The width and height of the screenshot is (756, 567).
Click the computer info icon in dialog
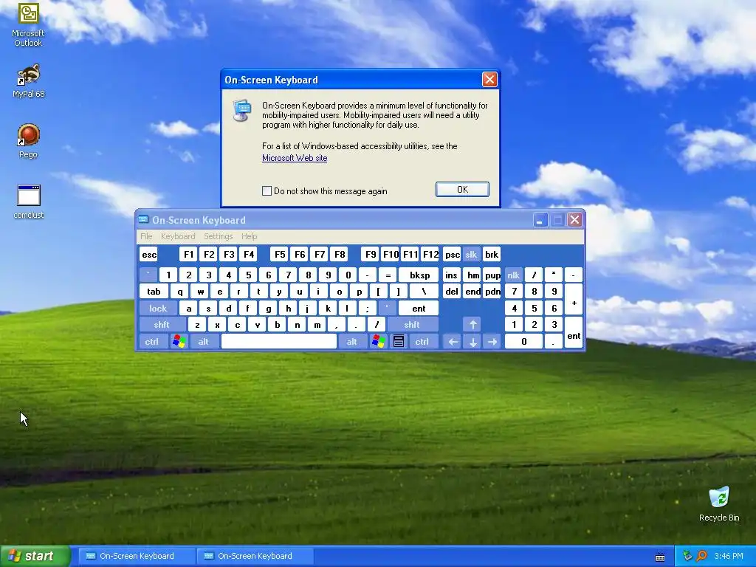(242, 111)
